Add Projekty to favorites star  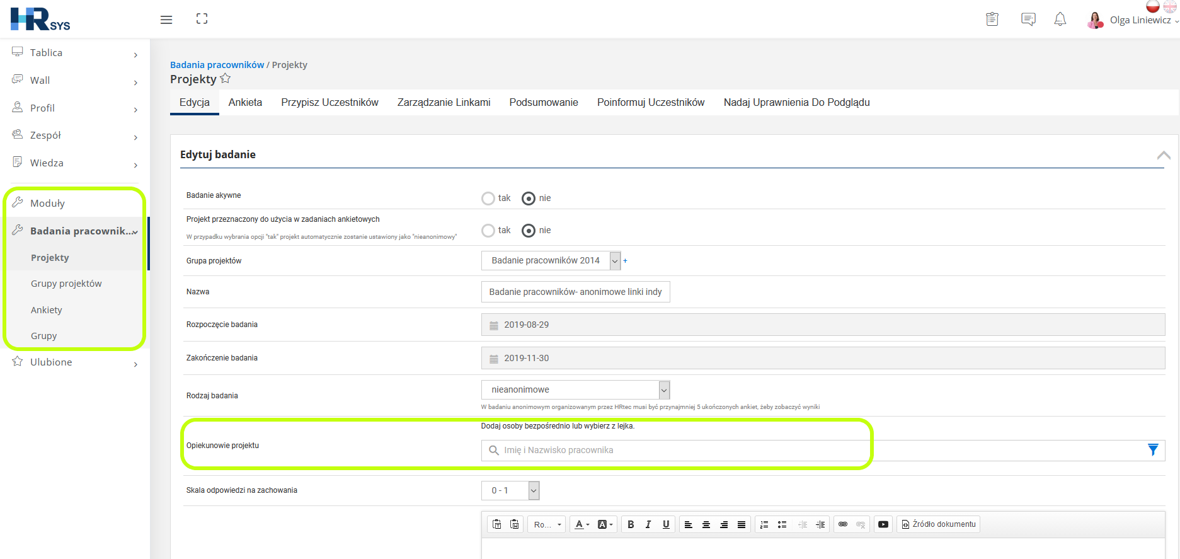pos(226,79)
